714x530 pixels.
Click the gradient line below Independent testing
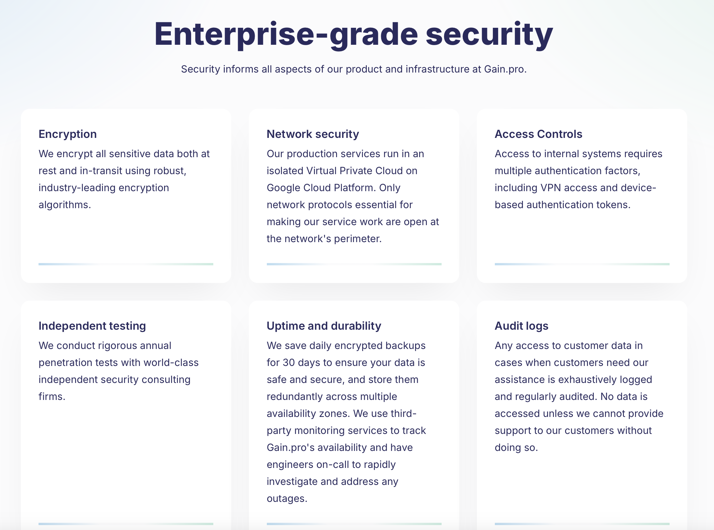126,524
